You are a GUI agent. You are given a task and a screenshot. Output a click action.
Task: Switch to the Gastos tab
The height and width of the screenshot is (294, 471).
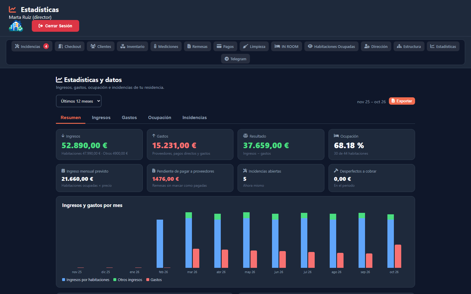pyautogui.click(x=129, y=118)
